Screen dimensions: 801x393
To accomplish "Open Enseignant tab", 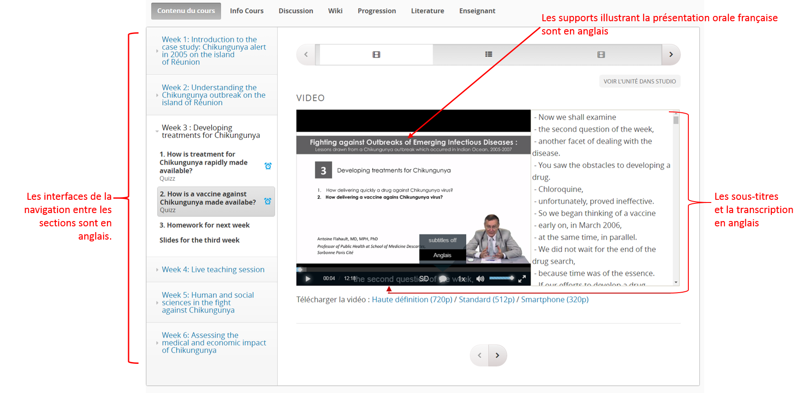I will 477,11.
